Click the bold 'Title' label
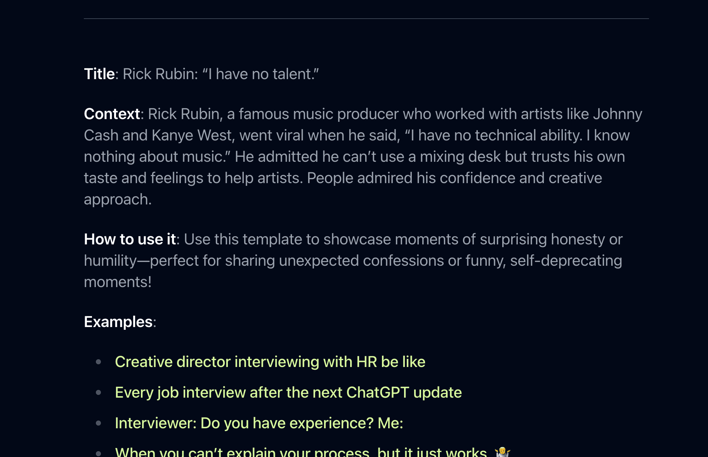This screenshot has width=708, height=457. tap(99, 74)
